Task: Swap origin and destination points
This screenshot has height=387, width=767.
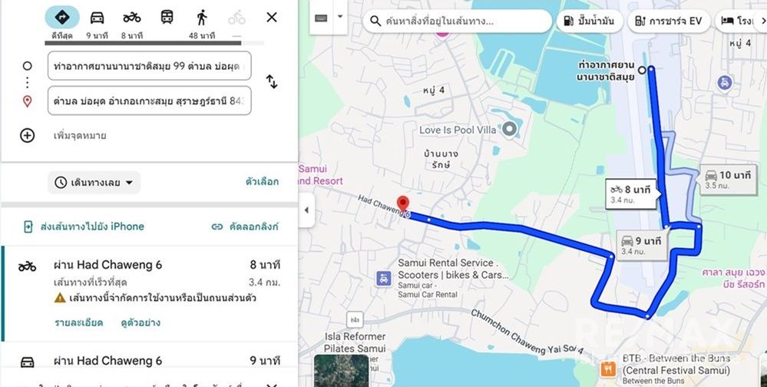Action: pyautogui.click(x=272, y=81)
